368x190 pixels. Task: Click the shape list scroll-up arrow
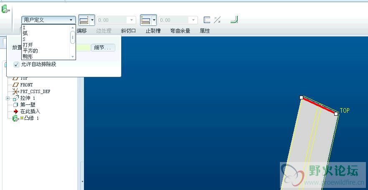coord(73,28)
